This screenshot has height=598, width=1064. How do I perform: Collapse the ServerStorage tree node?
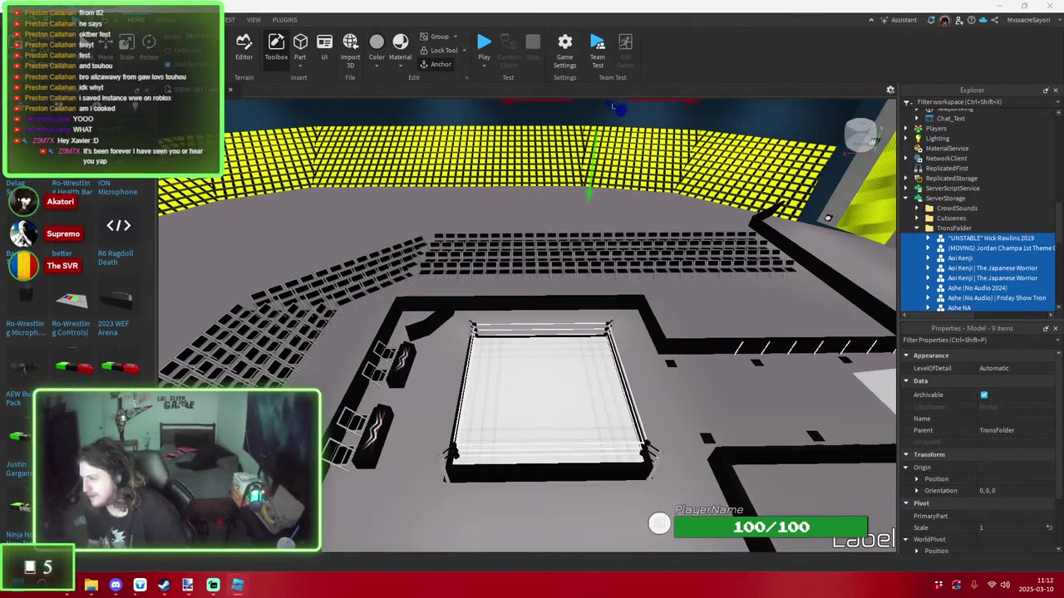pyautogui.click(x=907, y=199)
